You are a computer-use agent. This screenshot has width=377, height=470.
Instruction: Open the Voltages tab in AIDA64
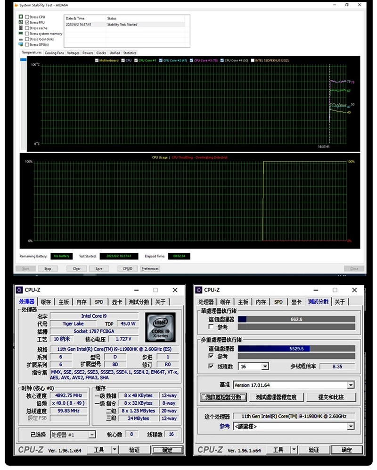pos(73,53)
